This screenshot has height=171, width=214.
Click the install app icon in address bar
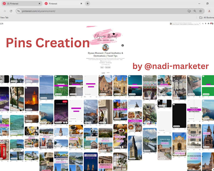[x=189, y=11]
